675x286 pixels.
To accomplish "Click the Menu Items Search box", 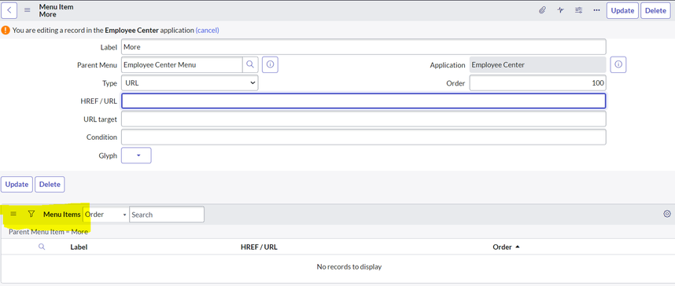I will 167,214.
